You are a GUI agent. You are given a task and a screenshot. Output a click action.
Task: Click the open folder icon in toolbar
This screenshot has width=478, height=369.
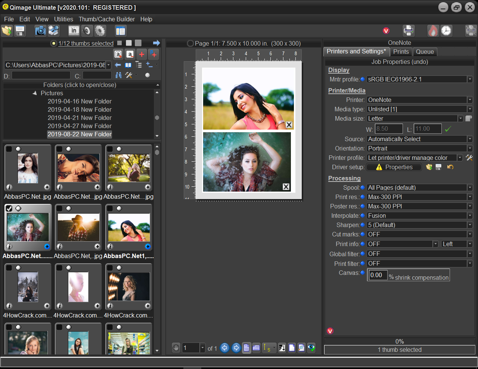tap(7, 31)
